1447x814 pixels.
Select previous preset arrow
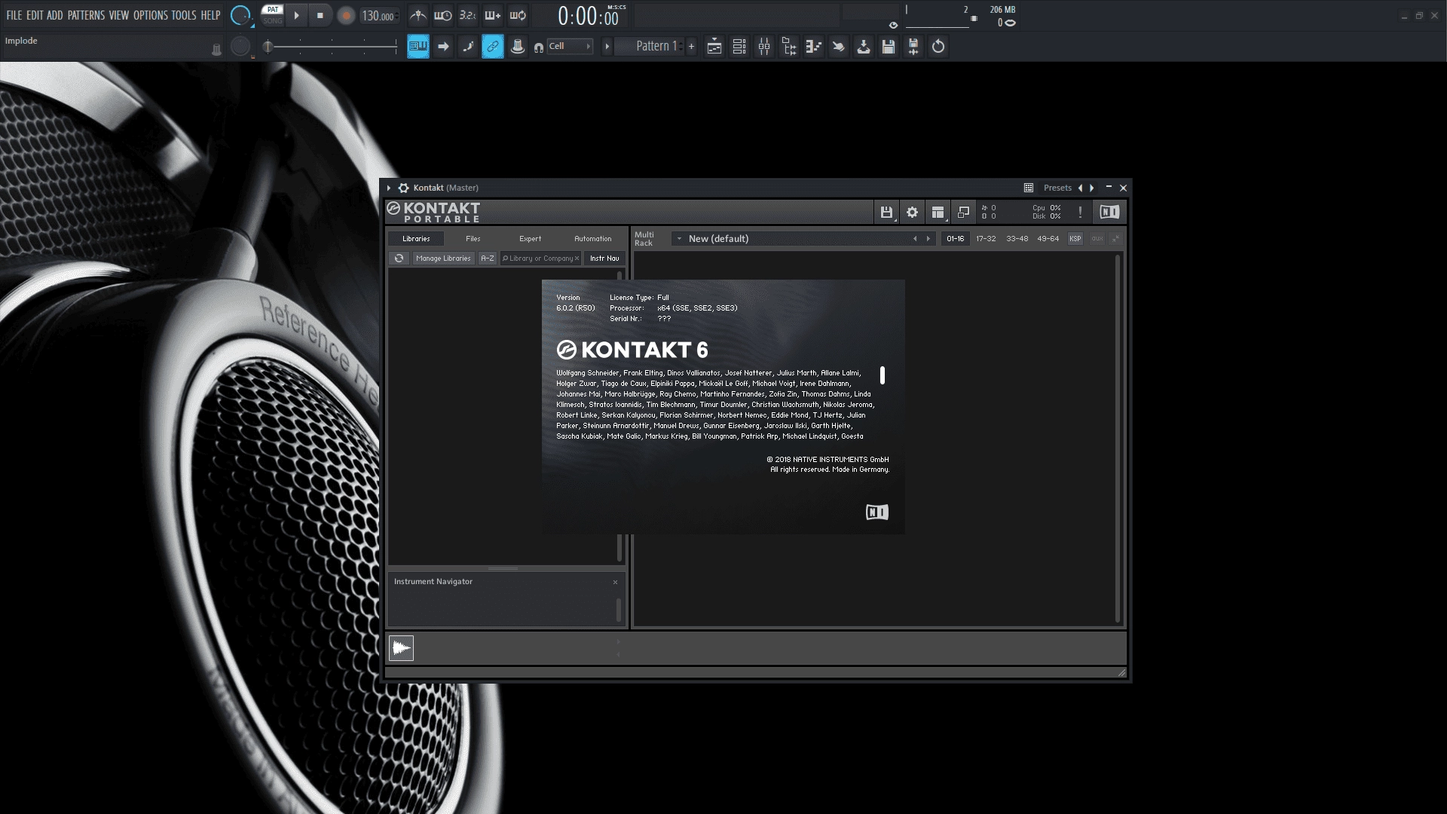pyautogui.click(x=1081, y=188)
